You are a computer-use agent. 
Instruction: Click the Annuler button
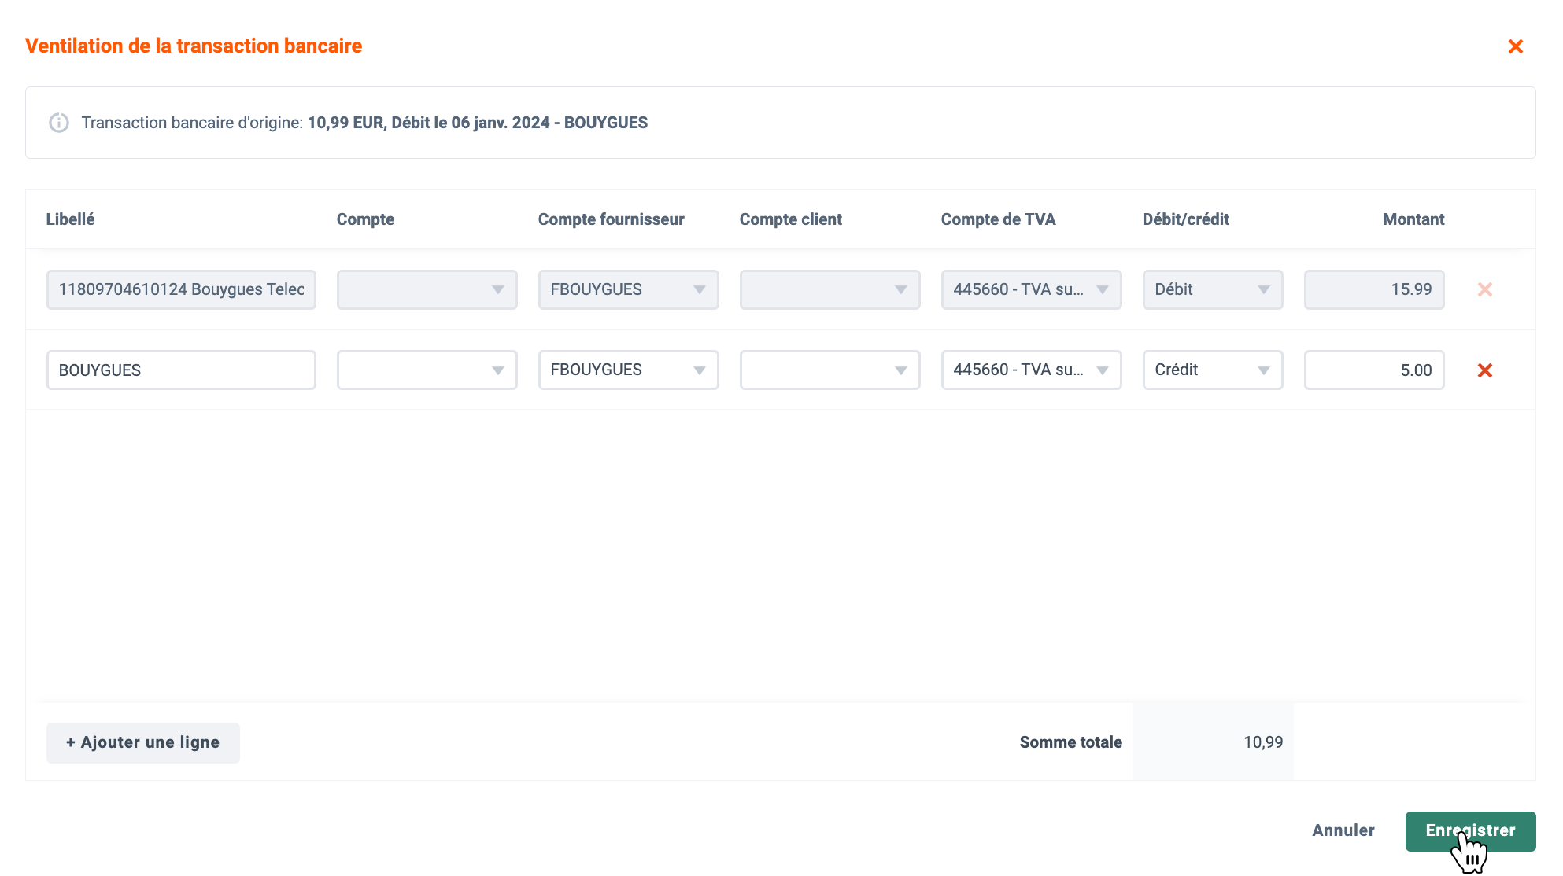coord(1343,830)
